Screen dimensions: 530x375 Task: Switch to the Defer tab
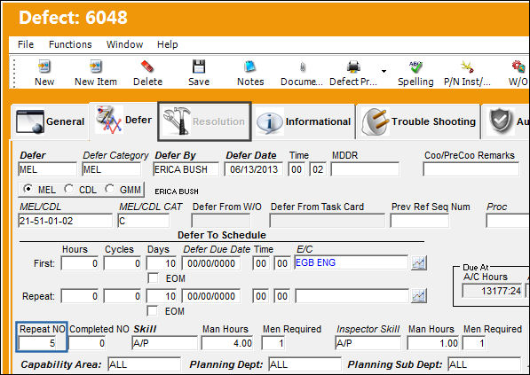pyautogui.click(x=123, y=121)
